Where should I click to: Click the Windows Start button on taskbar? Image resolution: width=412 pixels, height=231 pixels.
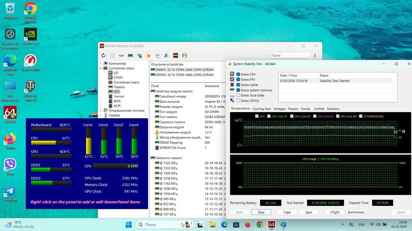(129, 224)
